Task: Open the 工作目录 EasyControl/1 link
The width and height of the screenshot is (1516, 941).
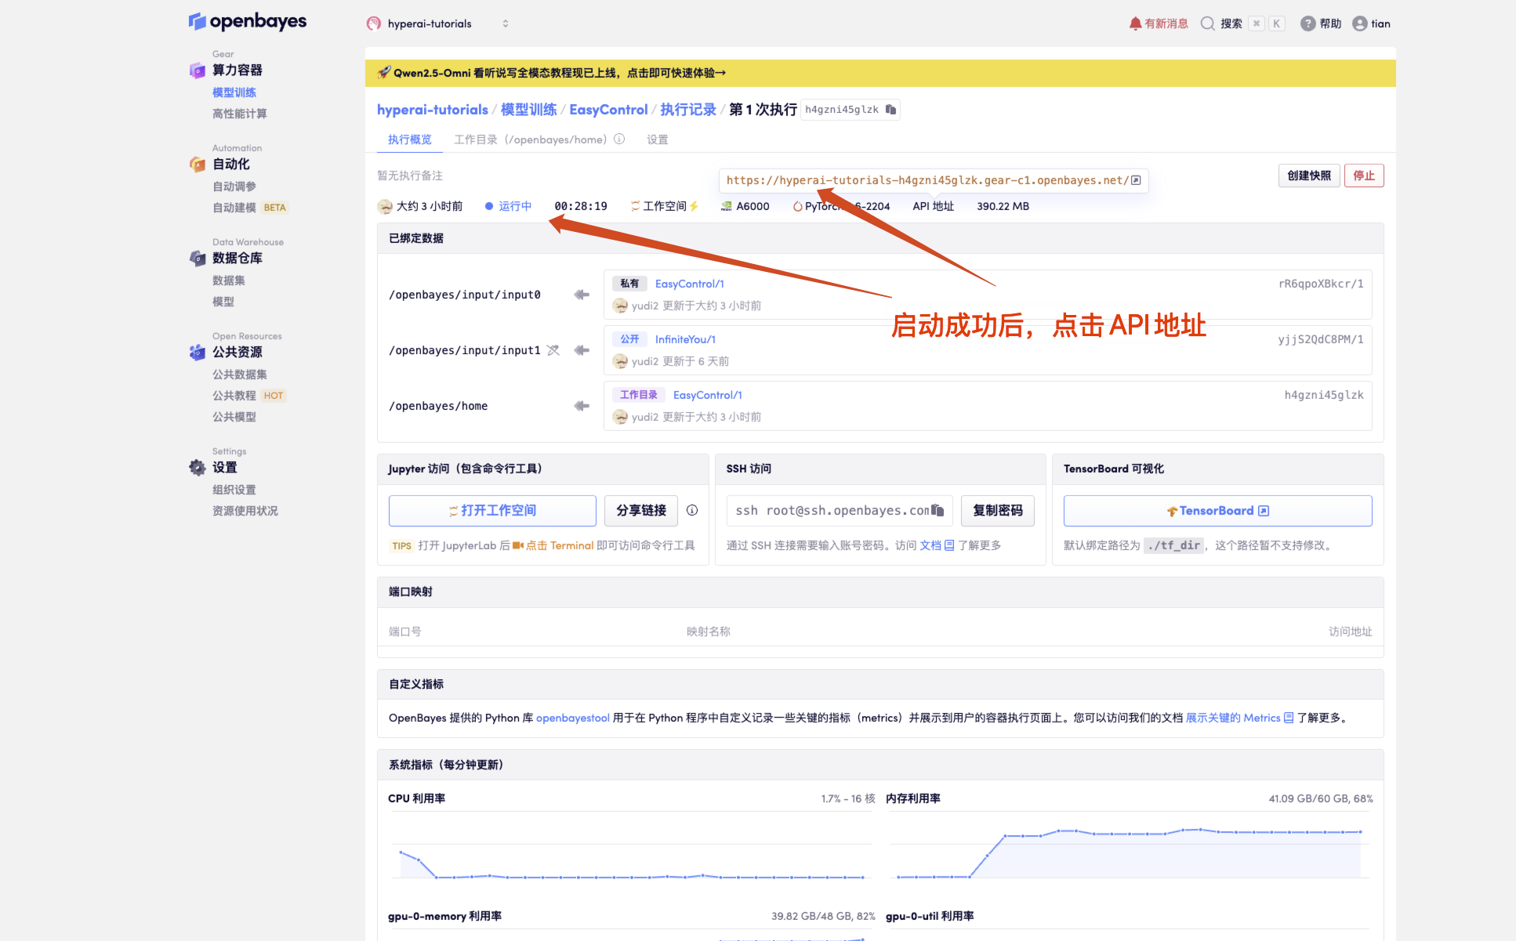Action: 707,395
